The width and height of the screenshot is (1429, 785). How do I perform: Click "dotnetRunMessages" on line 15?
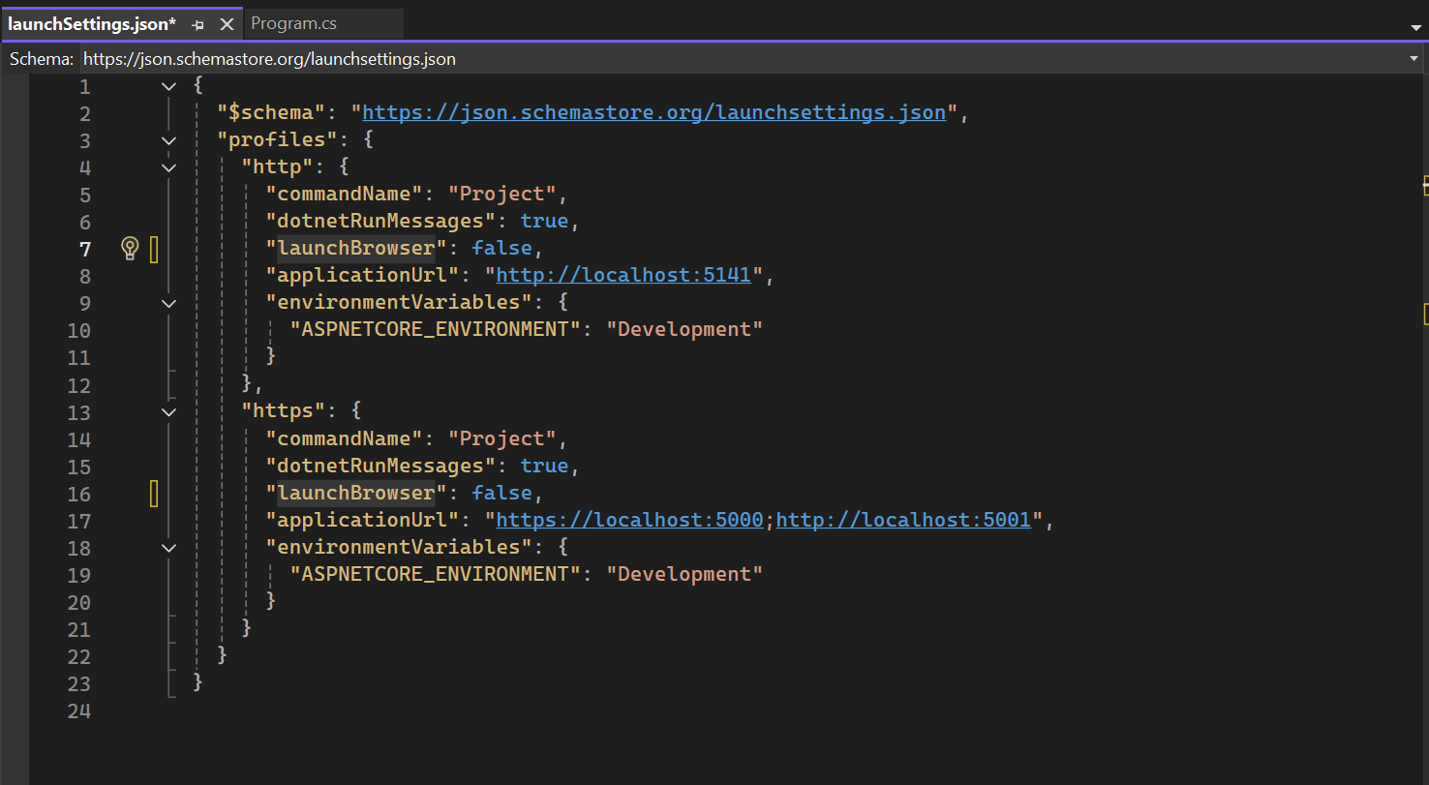[x=381, y=466]
